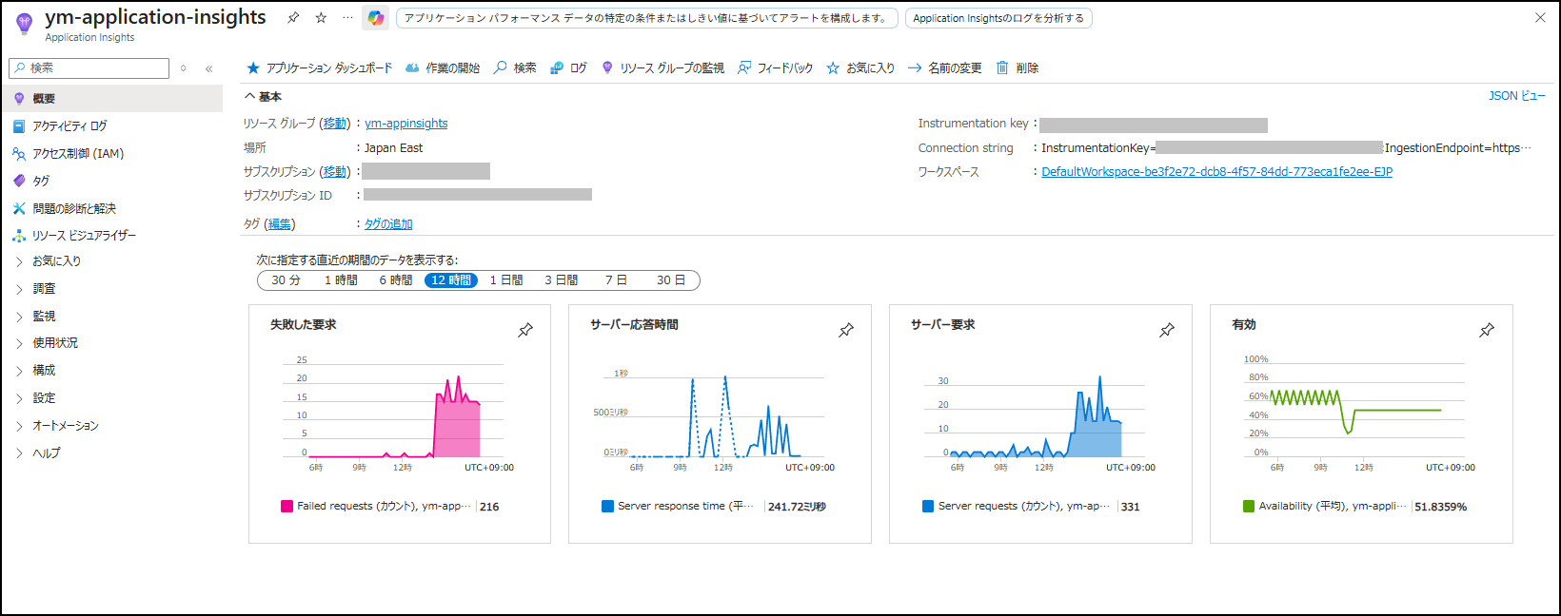
Task: Open アプリケーション ダッシュボード from toolbar
Action: point(319,68)
